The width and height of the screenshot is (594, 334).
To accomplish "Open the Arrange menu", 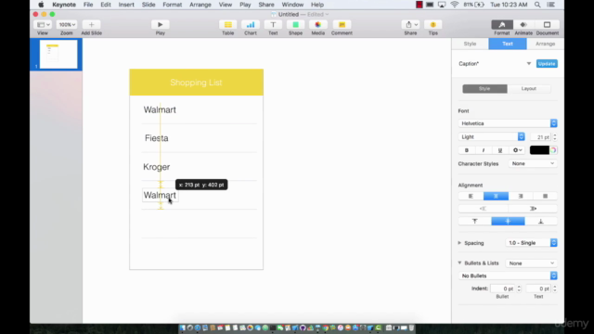I will [x=200, y=5].
